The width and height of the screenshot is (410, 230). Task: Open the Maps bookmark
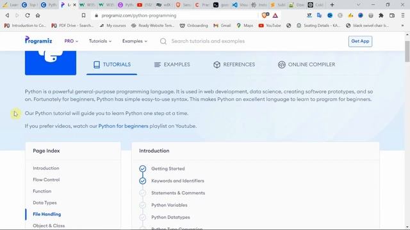pyautogui.click(x=245, y=26)
